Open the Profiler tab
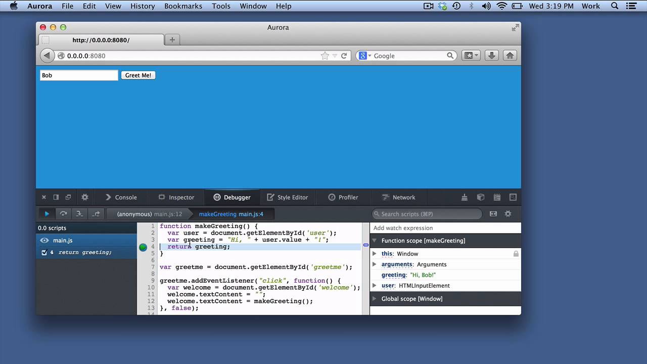647x364 pixels. point(343,197)
